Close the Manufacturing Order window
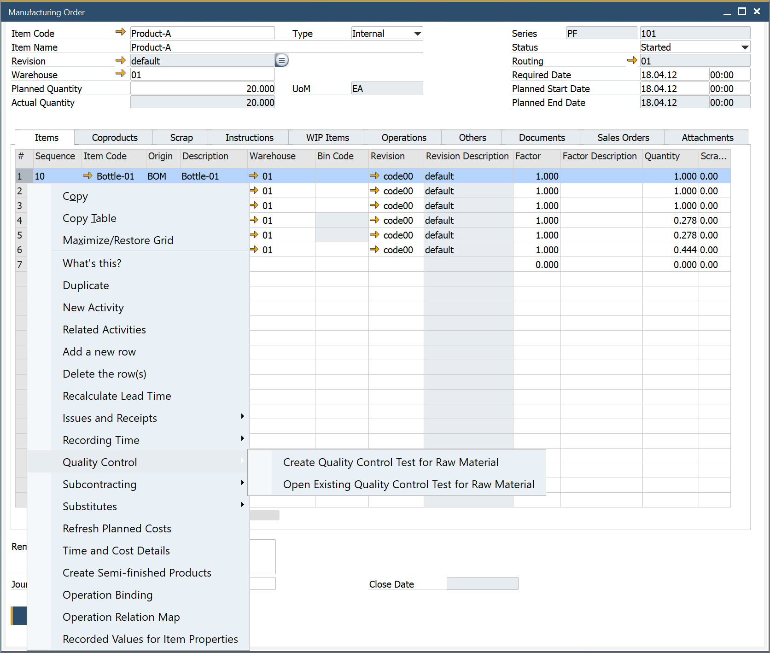This screenshot has height=653, width=770. 757,12
